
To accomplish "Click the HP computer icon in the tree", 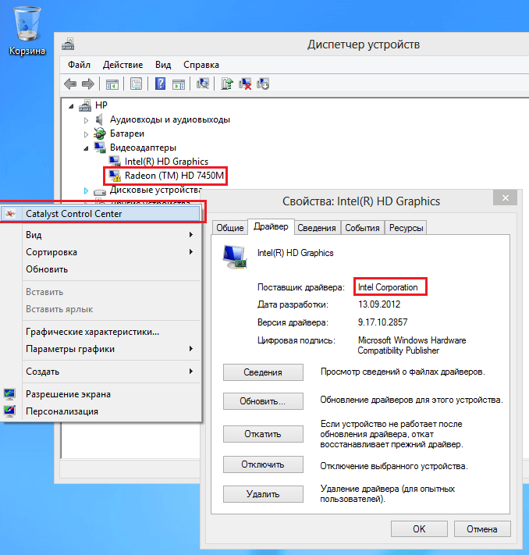I will [x=85, y=105].
